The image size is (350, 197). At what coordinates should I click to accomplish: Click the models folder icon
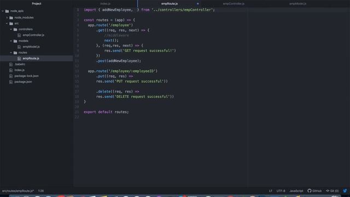coord(15,41)
